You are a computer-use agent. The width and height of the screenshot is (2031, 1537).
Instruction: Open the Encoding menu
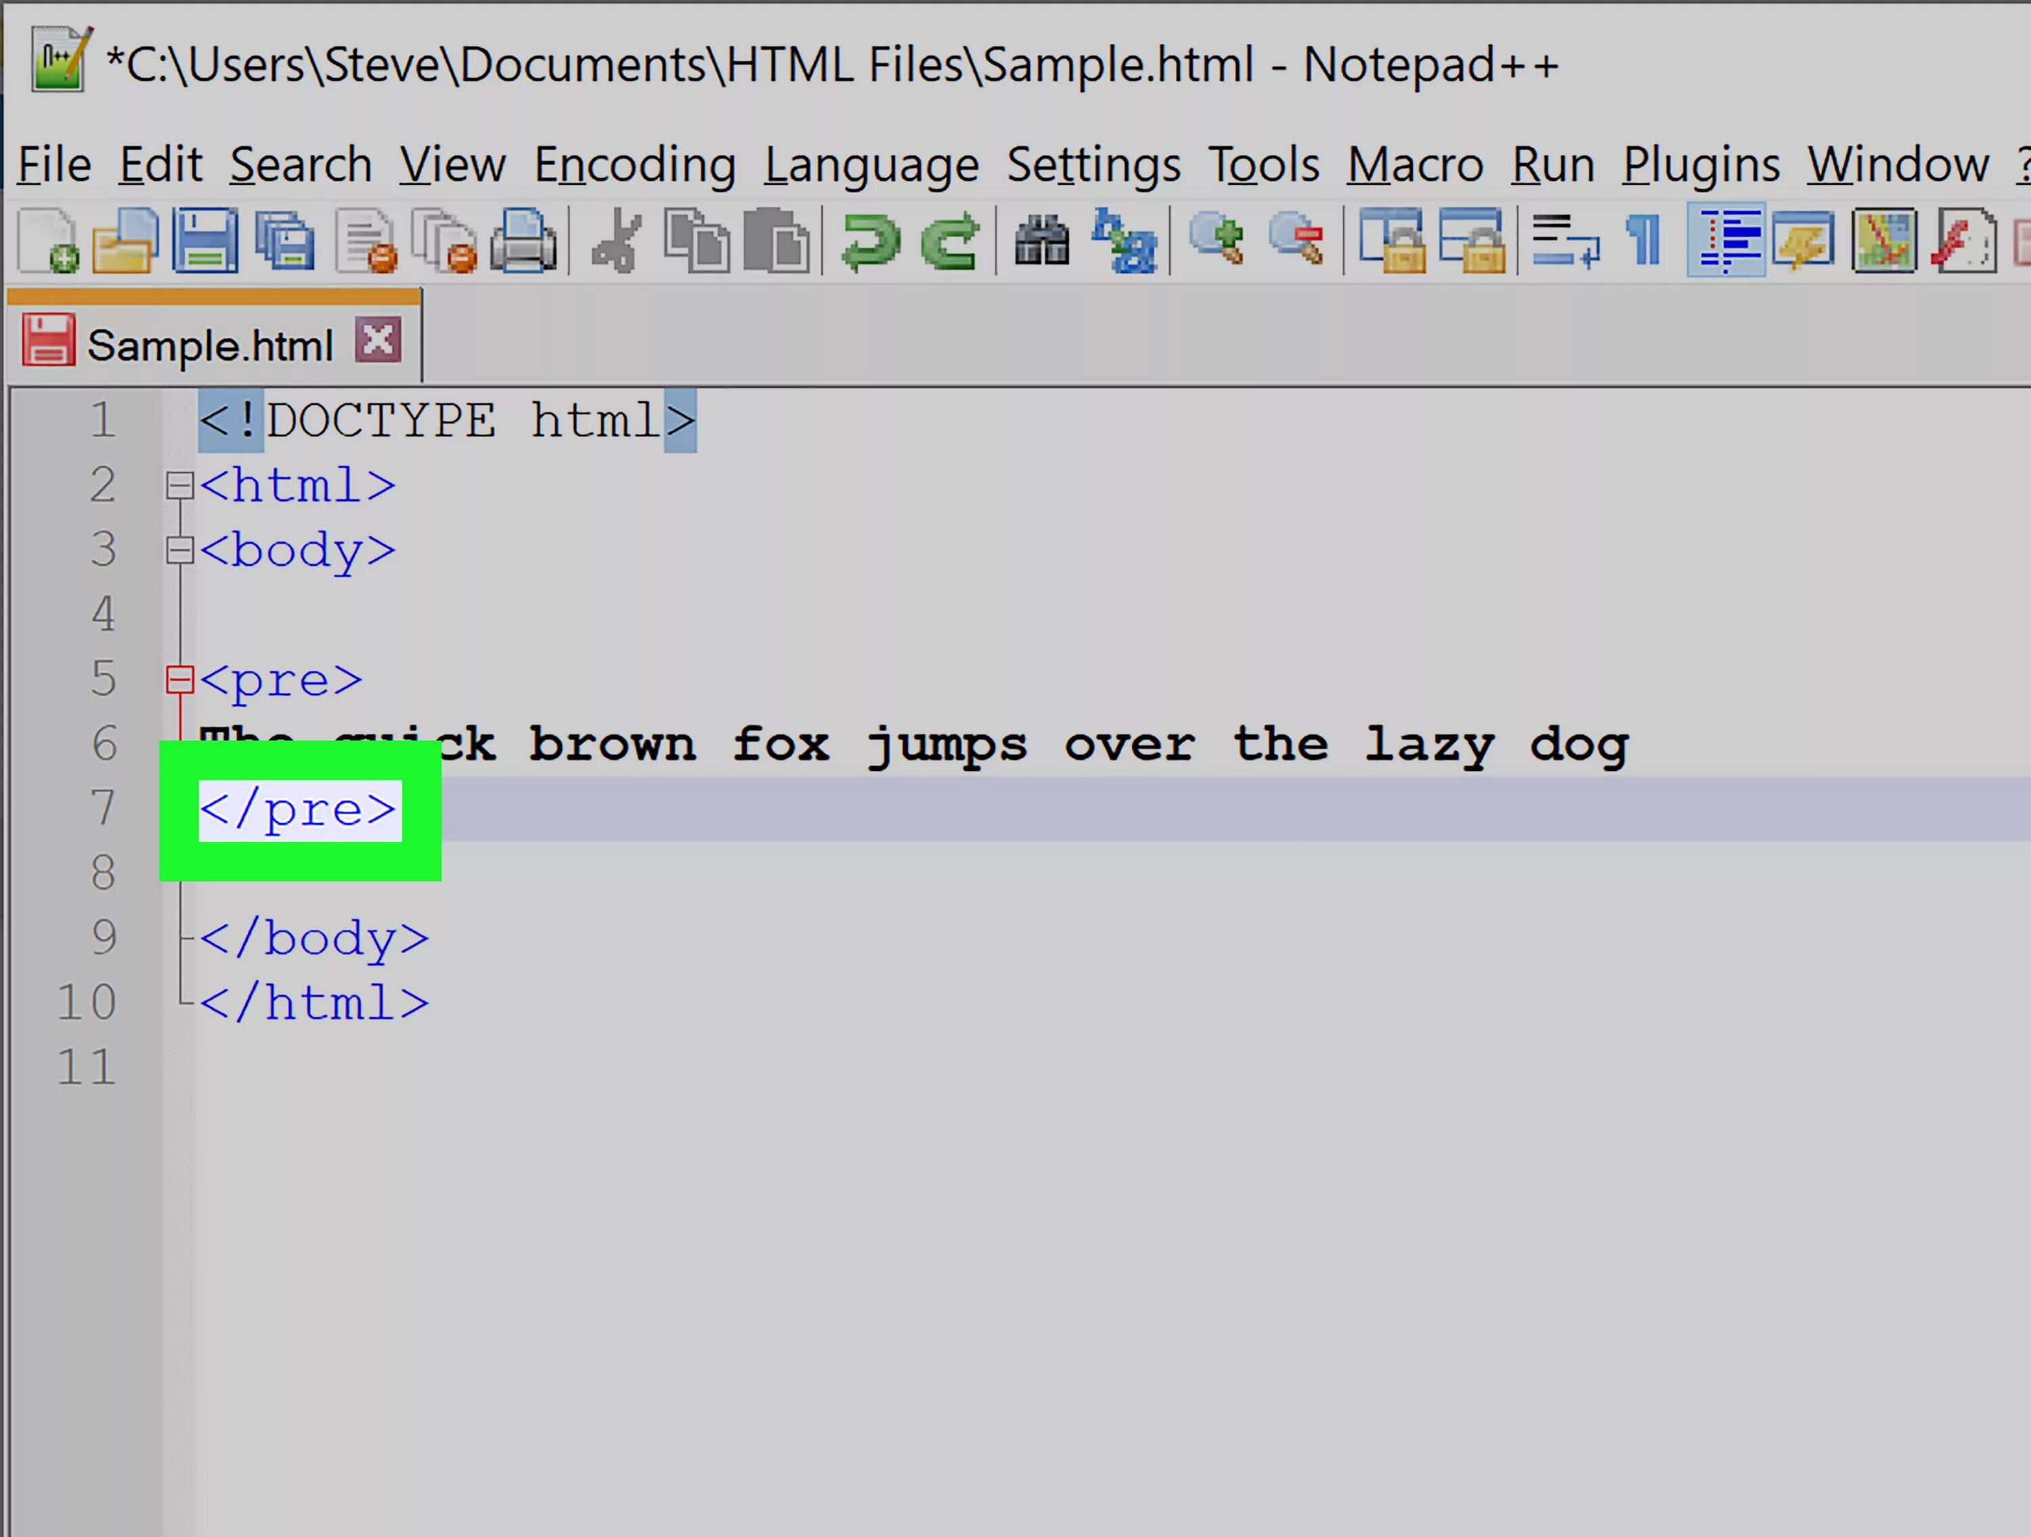pos(634,165)
